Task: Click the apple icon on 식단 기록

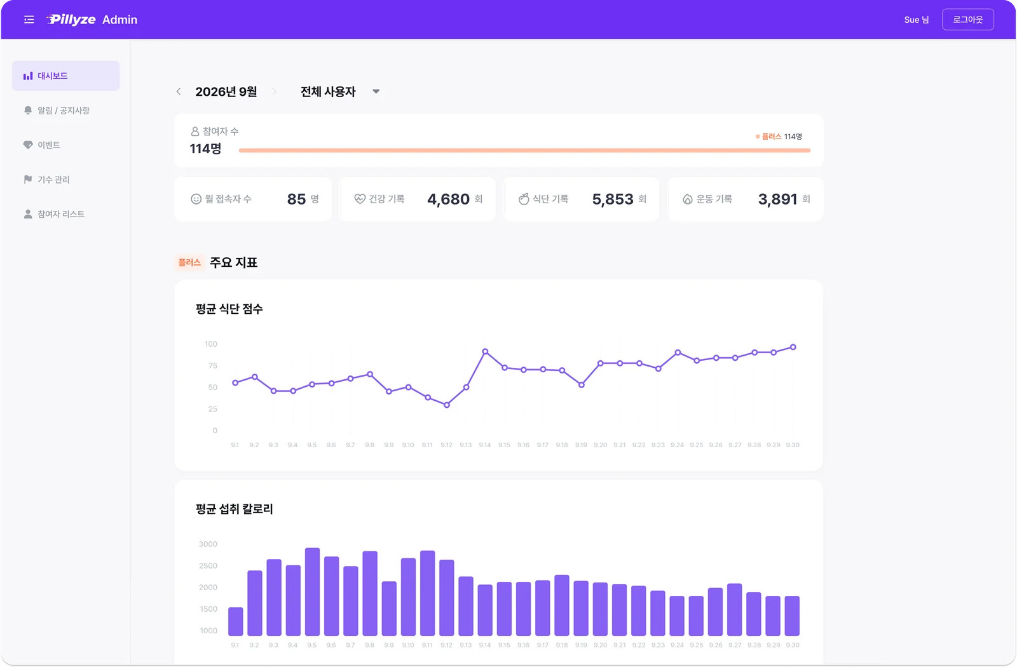Action: pos(524,199)
